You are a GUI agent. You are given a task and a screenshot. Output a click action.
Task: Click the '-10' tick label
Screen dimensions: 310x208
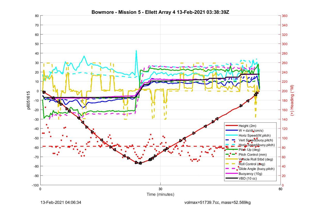pyautogui.click(x=36, y=101)
